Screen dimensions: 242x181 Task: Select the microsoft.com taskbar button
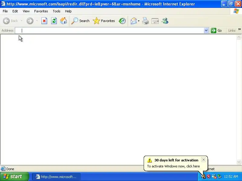[x=56, y=177]
